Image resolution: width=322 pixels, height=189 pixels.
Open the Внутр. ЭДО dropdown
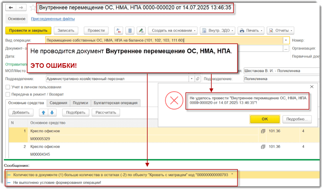point(218,31)
